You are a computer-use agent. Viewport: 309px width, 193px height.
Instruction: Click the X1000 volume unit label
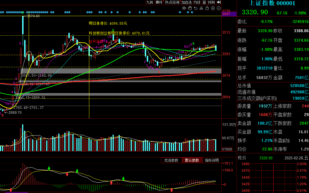[x=227, y=149]
